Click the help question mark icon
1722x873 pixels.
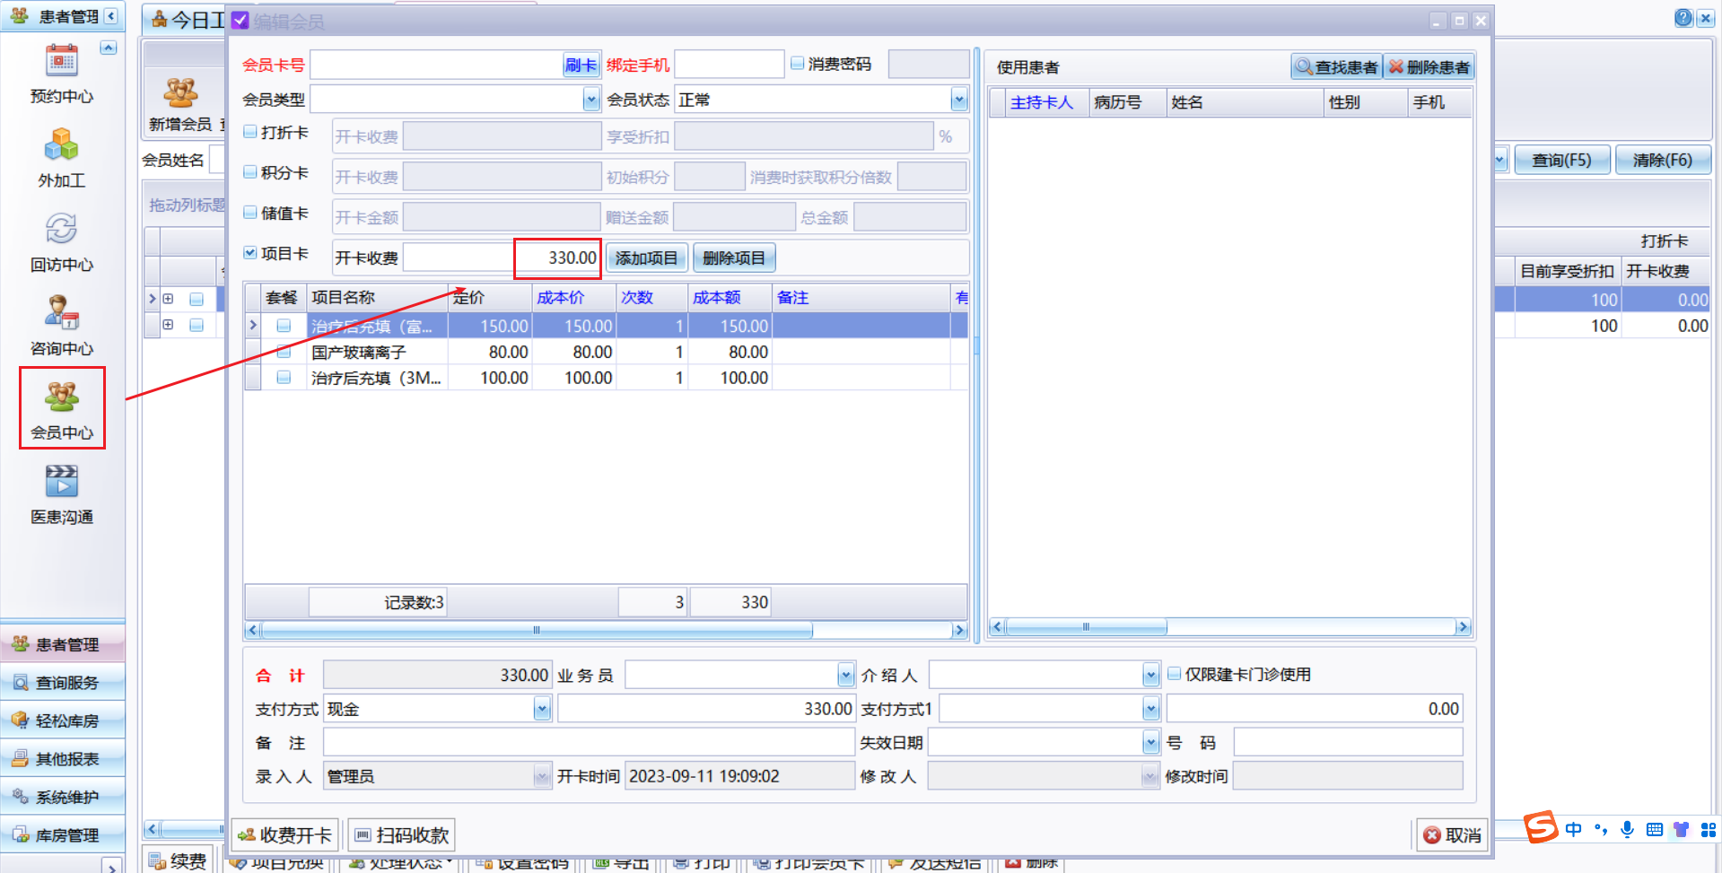1683,18
